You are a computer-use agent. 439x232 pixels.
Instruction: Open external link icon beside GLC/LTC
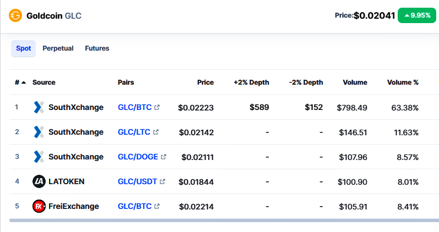point(156,132)
